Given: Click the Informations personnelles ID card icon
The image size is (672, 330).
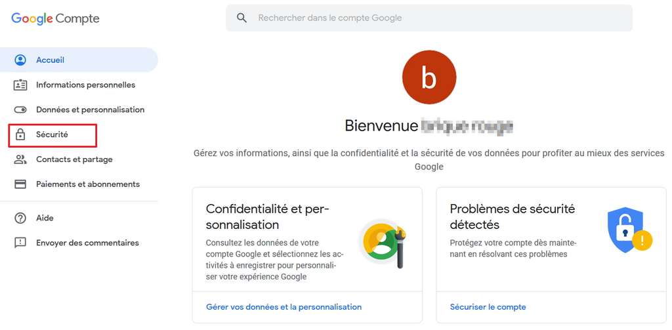Looking at the screenshot, I should tap(20, 85).
